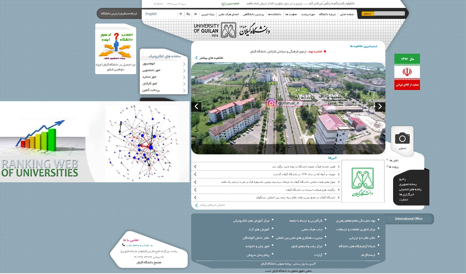The image size is (466, 274).
Task: Expand the اتوماسیون item arrow
Action: (184, 64)
